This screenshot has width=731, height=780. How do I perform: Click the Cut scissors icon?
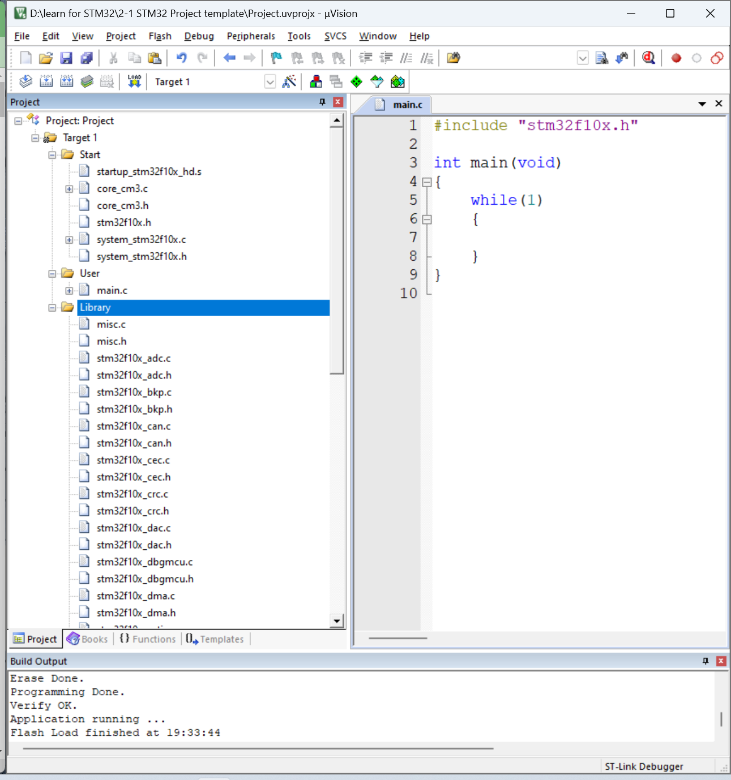[113, 58]
